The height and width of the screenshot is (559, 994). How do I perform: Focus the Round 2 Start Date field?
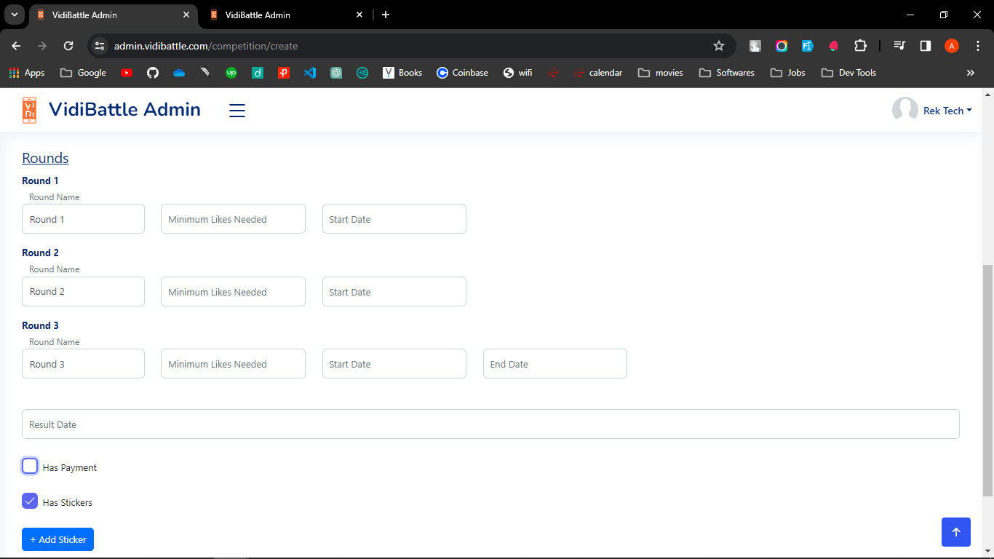394,291
